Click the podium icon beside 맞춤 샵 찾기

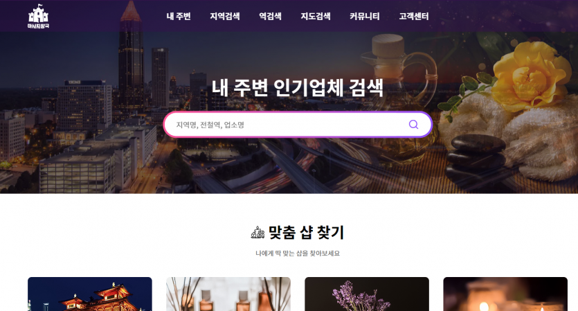[258, 233]
